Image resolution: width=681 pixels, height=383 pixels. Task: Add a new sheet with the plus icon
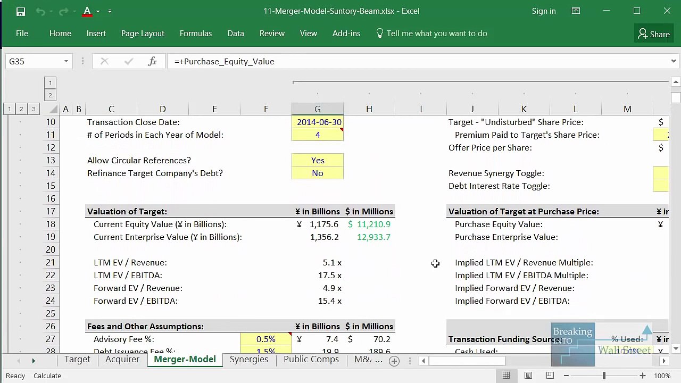[x=394, y=361]
